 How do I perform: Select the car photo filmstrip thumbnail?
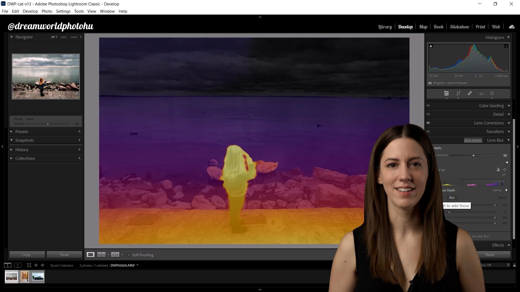tap(38, 277)
